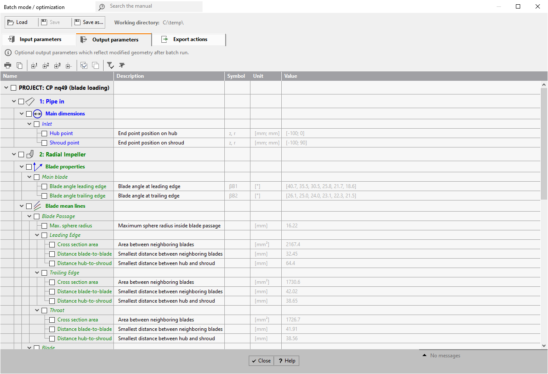This screenshot has width=548, height=374.
Task: Click the Print toolbar icon
Action: point(8,65)
